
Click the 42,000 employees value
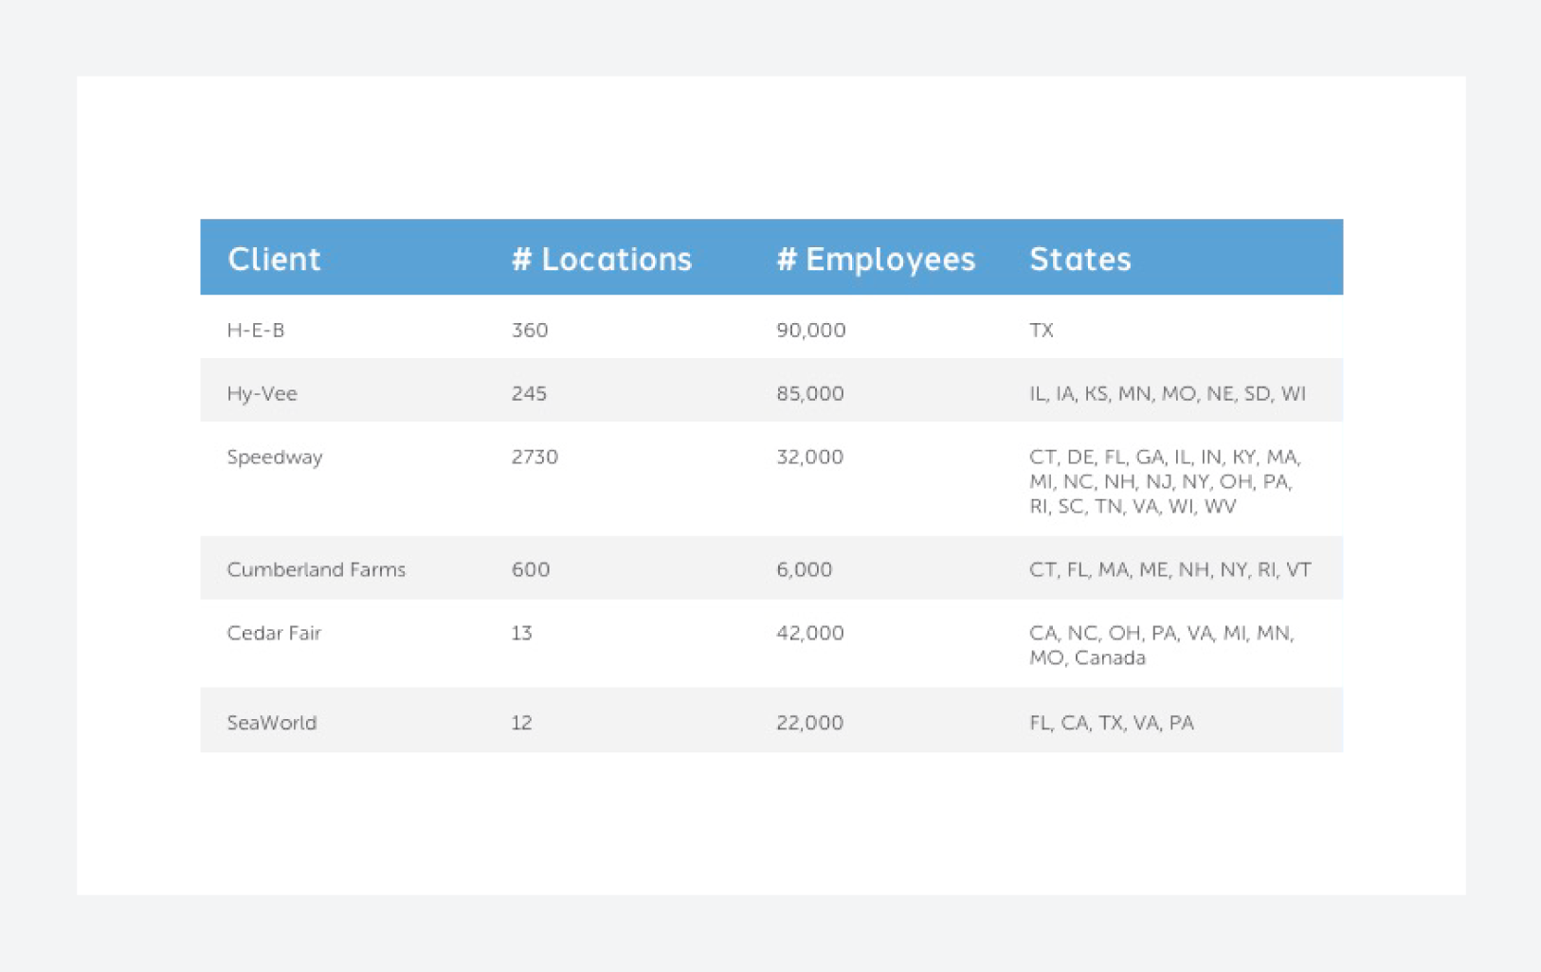pos(810,633)
